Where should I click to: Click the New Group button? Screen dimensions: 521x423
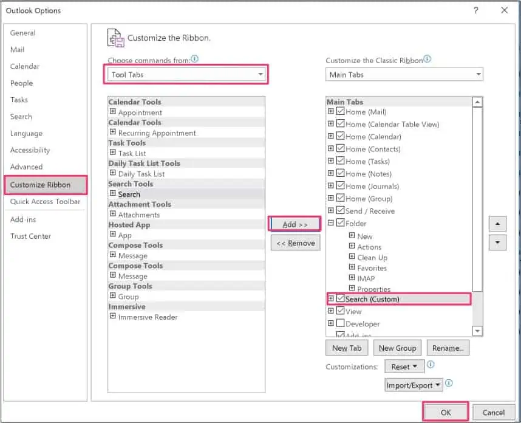click(397, 348)
